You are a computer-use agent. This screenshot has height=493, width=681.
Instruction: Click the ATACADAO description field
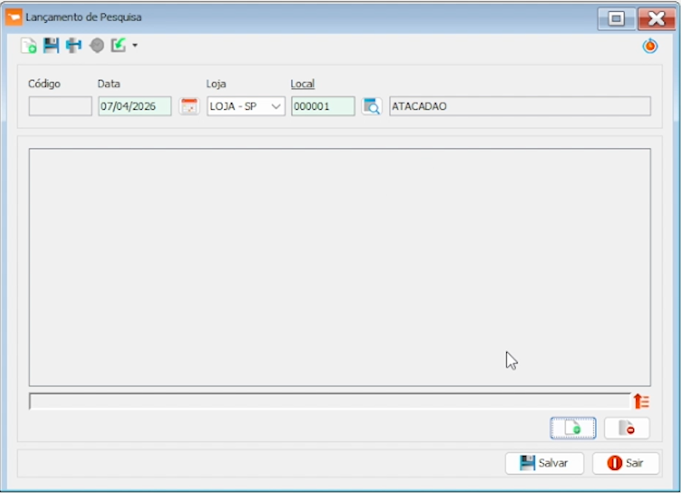pos(519,106)
